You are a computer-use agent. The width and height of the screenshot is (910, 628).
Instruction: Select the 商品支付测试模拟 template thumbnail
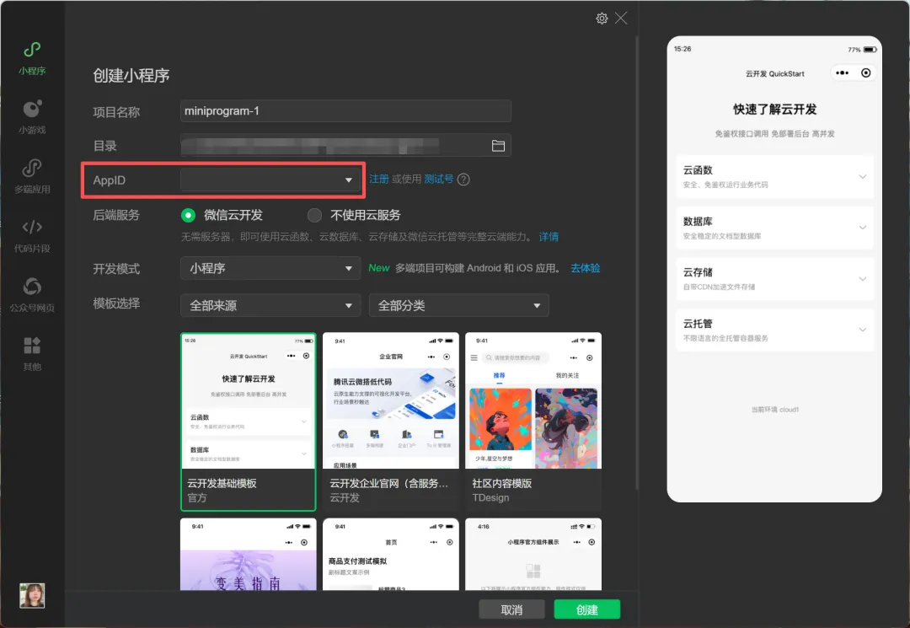[x=391, y=555]
